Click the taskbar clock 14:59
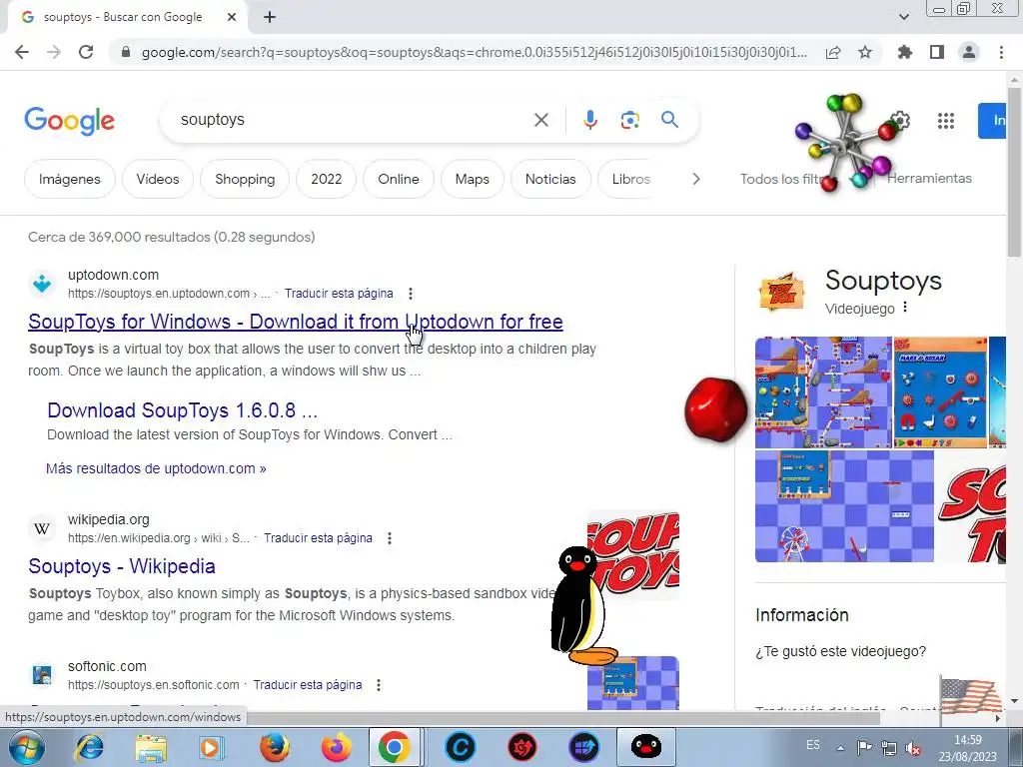The width and height of the screenshot is (1023, 767). (967, 740)
